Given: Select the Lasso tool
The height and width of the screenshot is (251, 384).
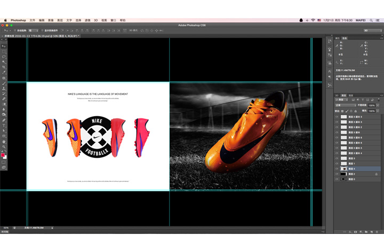Looking at the screenshot, I should (4, 56).
